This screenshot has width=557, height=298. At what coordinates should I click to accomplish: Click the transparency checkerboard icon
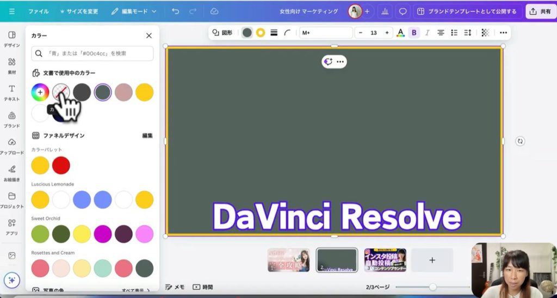tap(485, 33)
